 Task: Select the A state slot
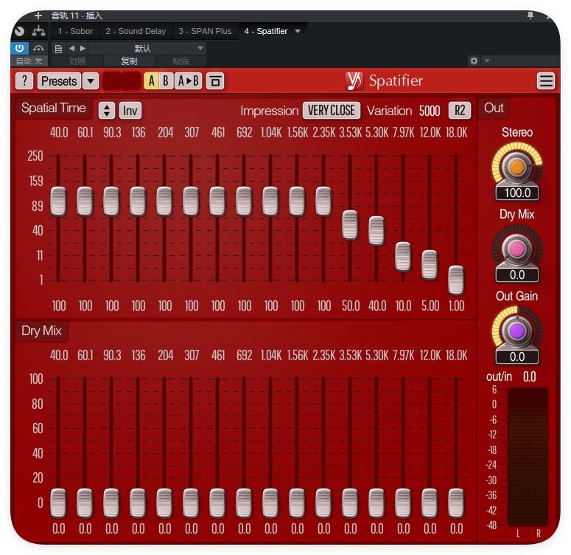pyautogui.click(x=152, y=80)
